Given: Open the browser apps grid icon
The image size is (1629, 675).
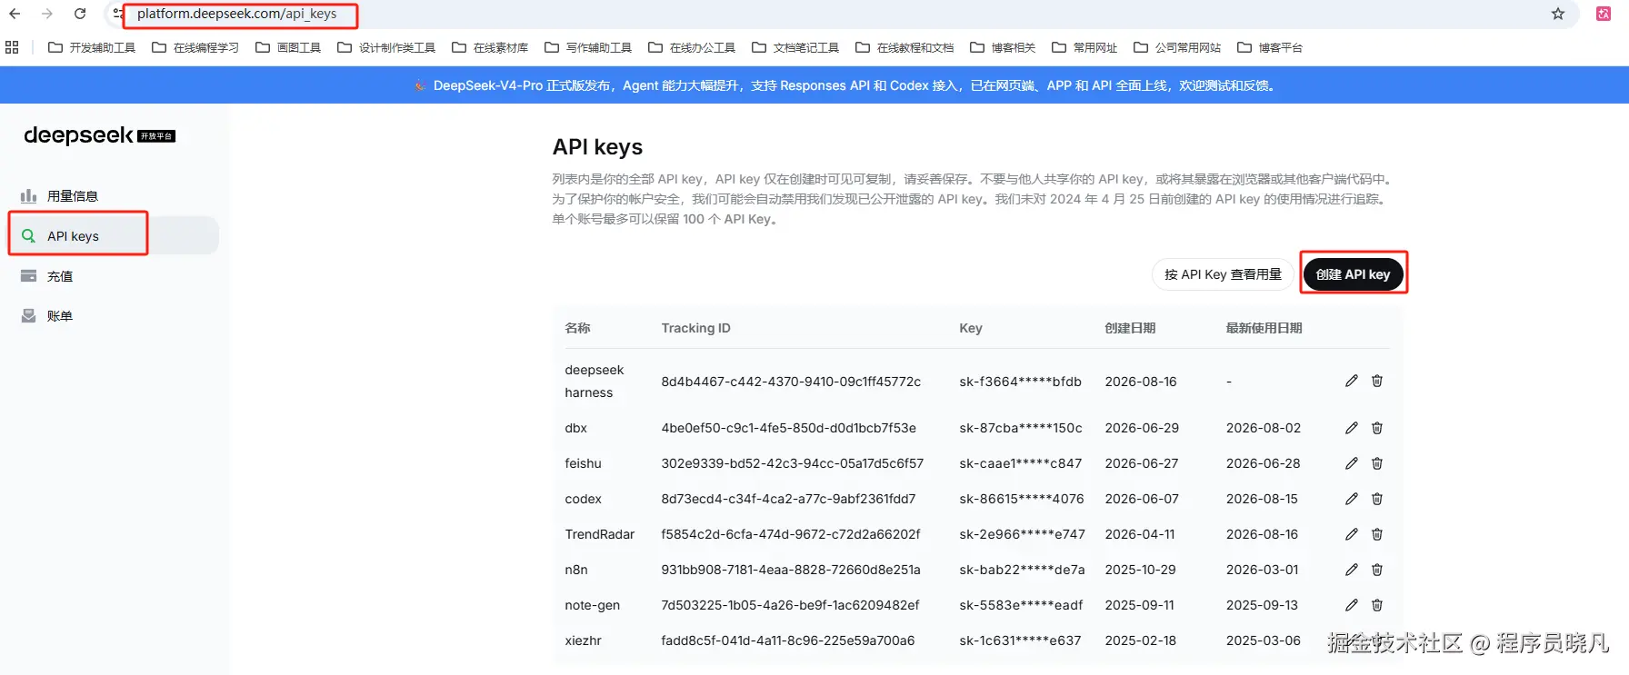Looking at the screenshot, I should [12, 47].
